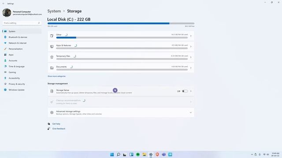Open Gaming settings

click(22, 72)
